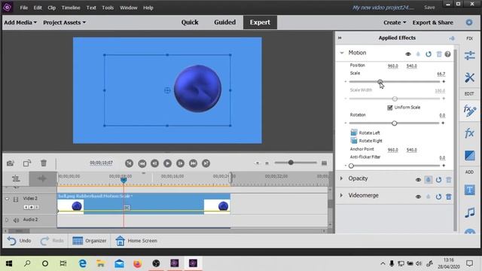
Task: Click the Scale value 66.7 field
Action: click(x=441, y=74)
